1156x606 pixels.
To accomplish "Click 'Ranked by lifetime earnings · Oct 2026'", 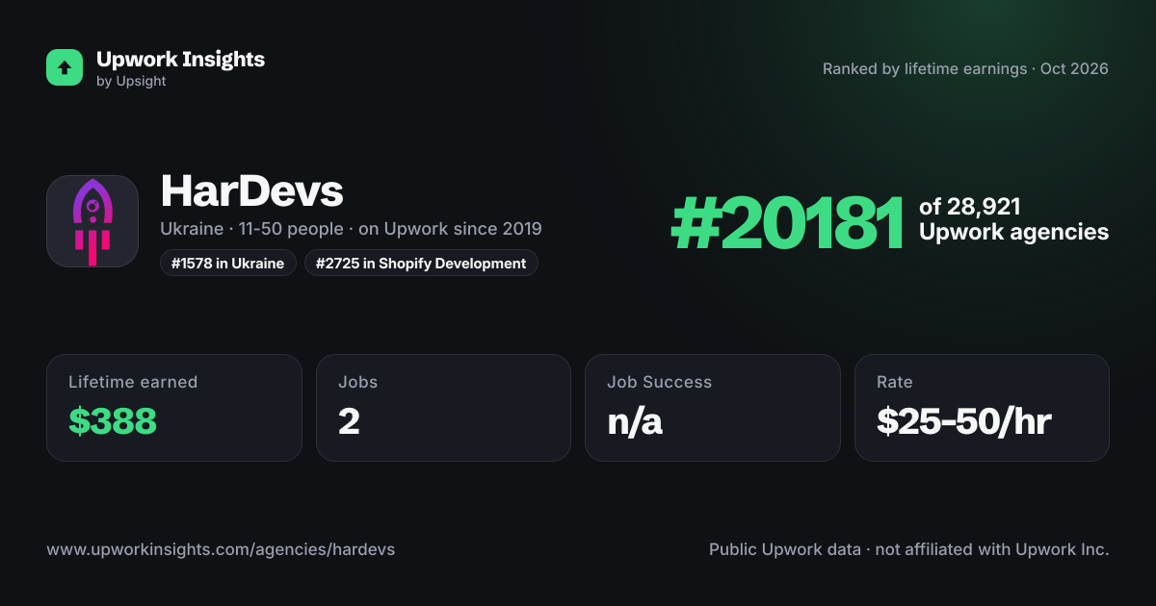I will (x=965, y=69).
